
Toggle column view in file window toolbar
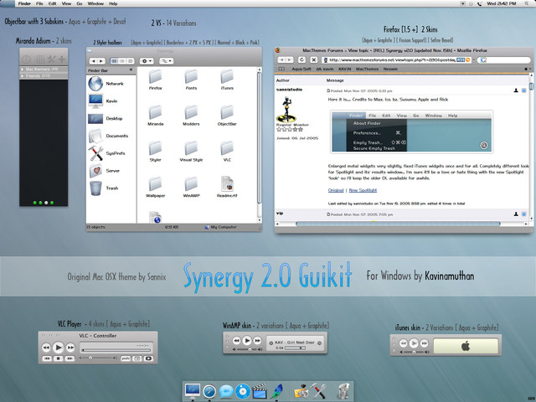[x=130, y=61]
